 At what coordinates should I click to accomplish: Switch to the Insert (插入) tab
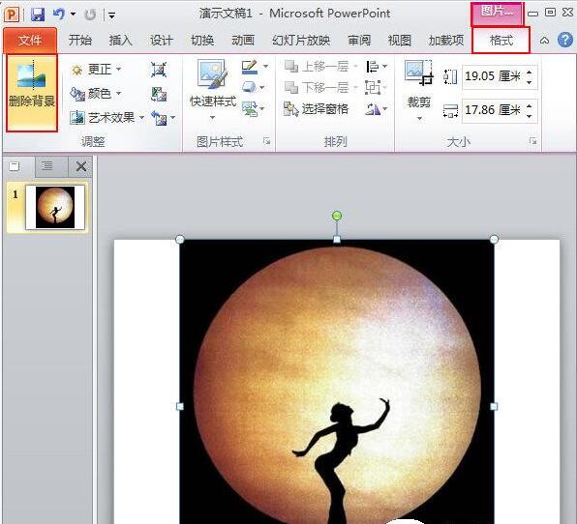[120, 40]
